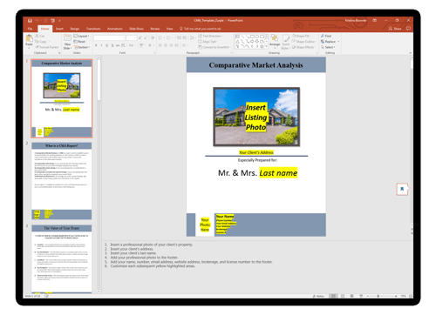The image size is (436, 315).
Task: Click the Font Color button
Action: pyautogui.click(x=150, y=45)
